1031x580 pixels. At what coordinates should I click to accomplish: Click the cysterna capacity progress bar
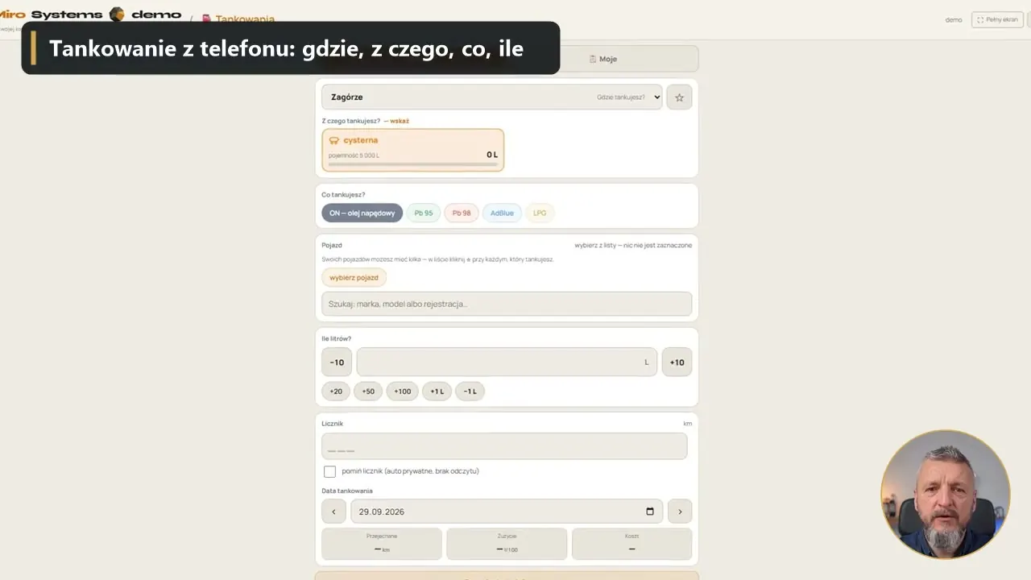coord(412,164)
